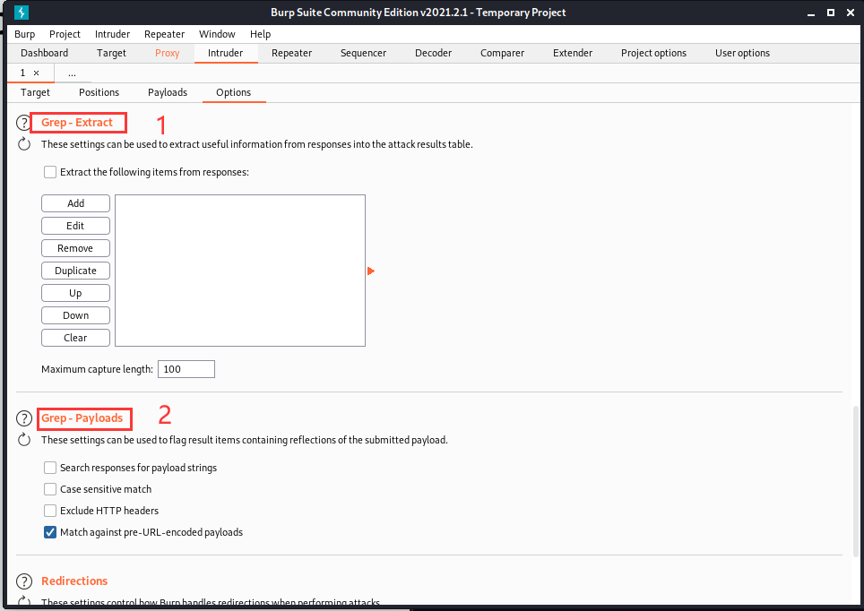864x611 pixels.
Task: Open the Repeater menu in the menu bar
Action: pos(164,34)
